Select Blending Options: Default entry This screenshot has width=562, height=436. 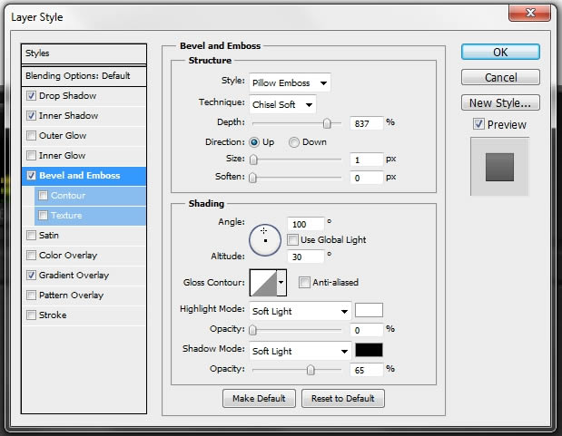tap(84, 76)
